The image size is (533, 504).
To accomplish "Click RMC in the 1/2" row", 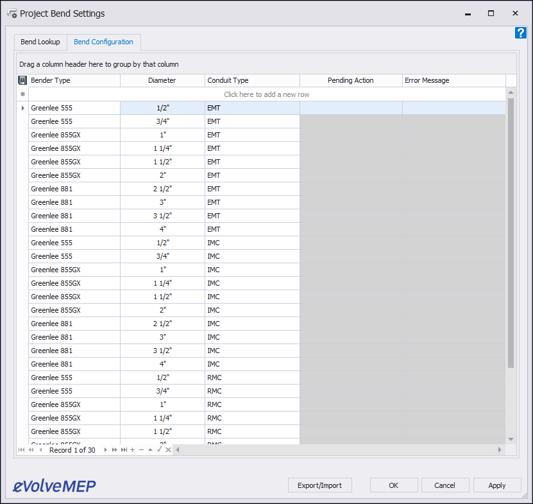I will click(x=252, y=378).
